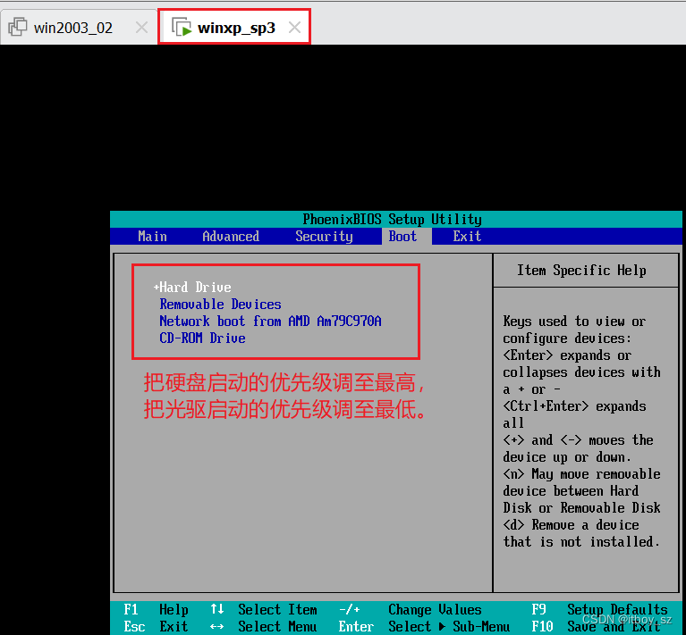
Task: Open the Security BIOS menu
Action: pyautogui.click(x=324, y=237)
